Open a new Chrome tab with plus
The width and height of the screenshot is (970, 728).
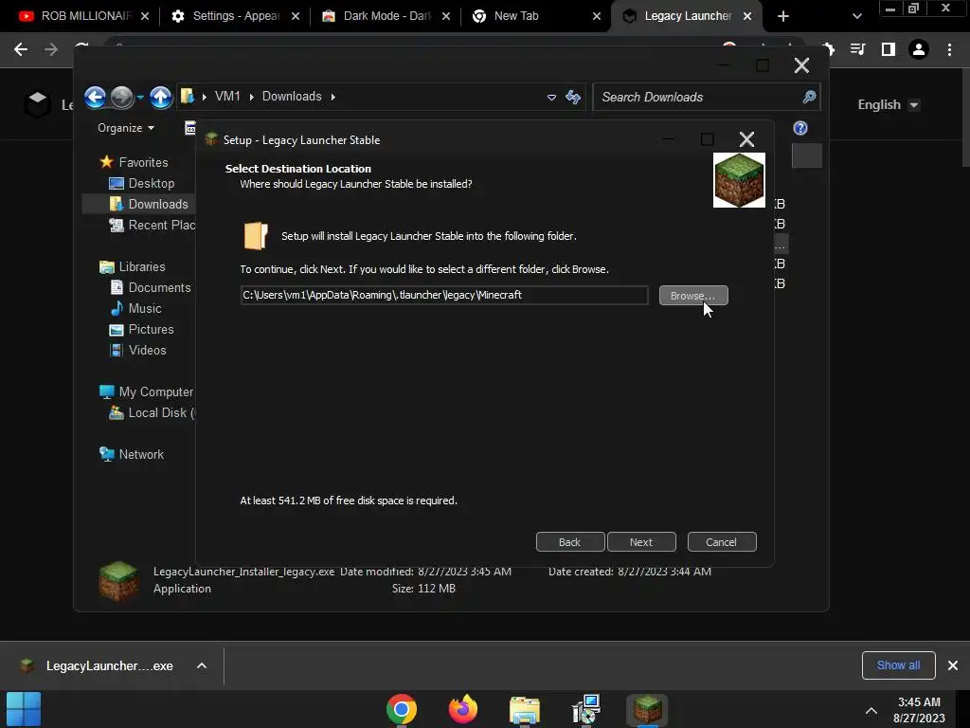(783, 16)
